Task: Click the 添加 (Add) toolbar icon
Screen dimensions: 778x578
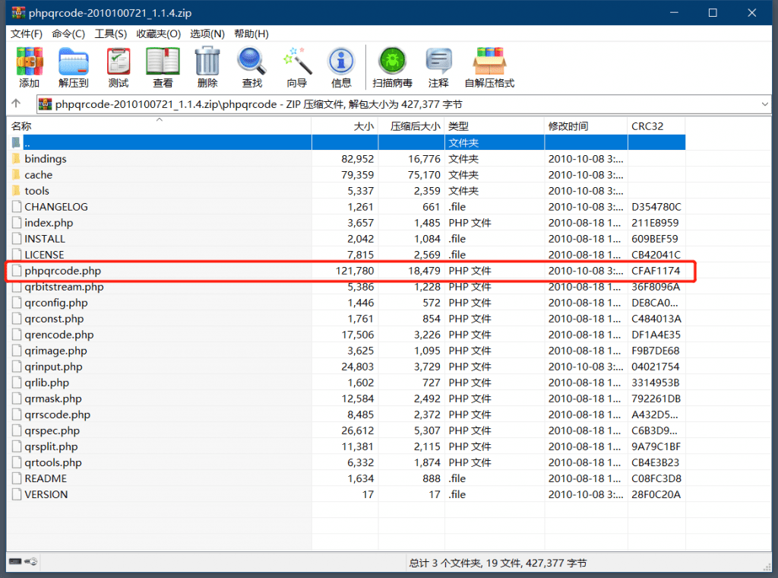Action: point(30,67)
